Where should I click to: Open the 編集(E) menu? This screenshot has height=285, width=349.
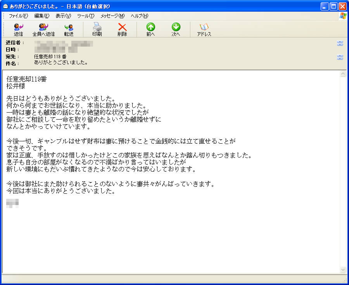pos(41,16)
